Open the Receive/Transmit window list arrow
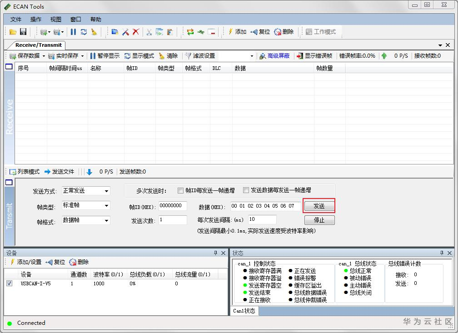 pos(440,45)
